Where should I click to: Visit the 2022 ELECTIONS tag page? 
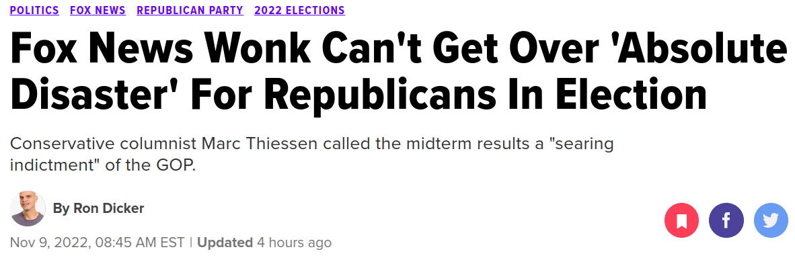[x=300, y=10]
